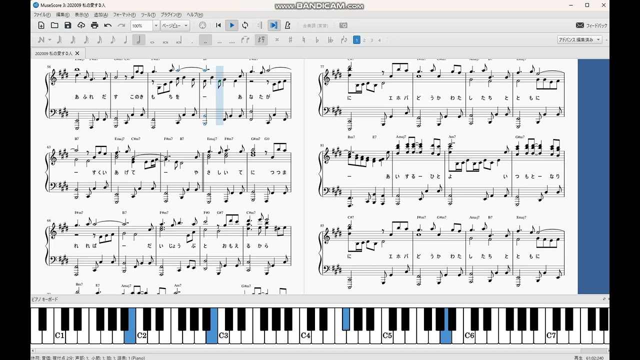The image size is (640, 360).
Task: Select the 16th note duration
Action: (99, 40)
